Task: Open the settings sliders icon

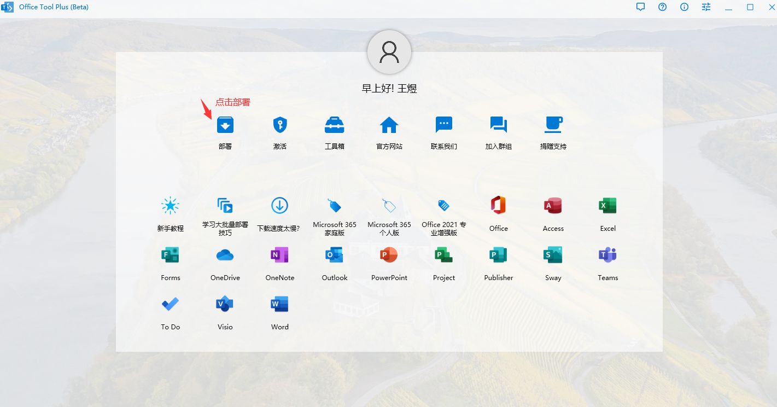Action: click(x=706, y=7)
